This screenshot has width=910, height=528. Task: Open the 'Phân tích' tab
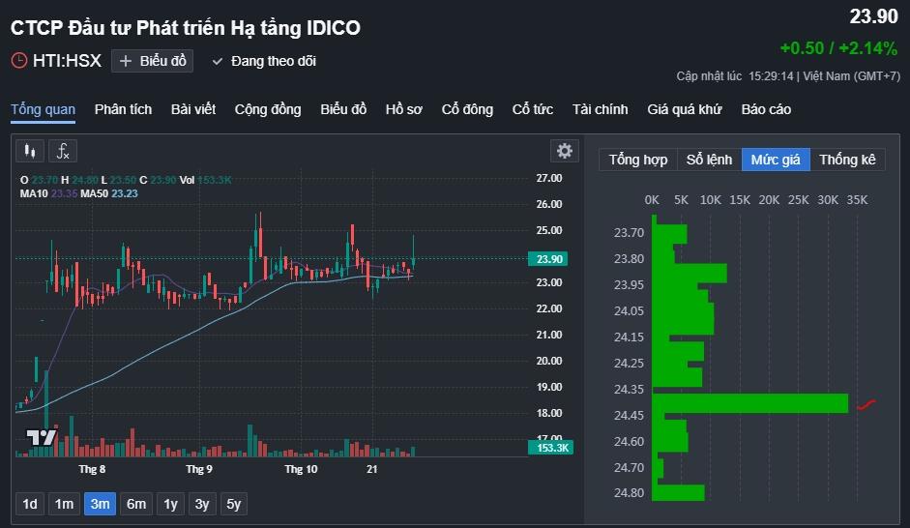(123, 109)
